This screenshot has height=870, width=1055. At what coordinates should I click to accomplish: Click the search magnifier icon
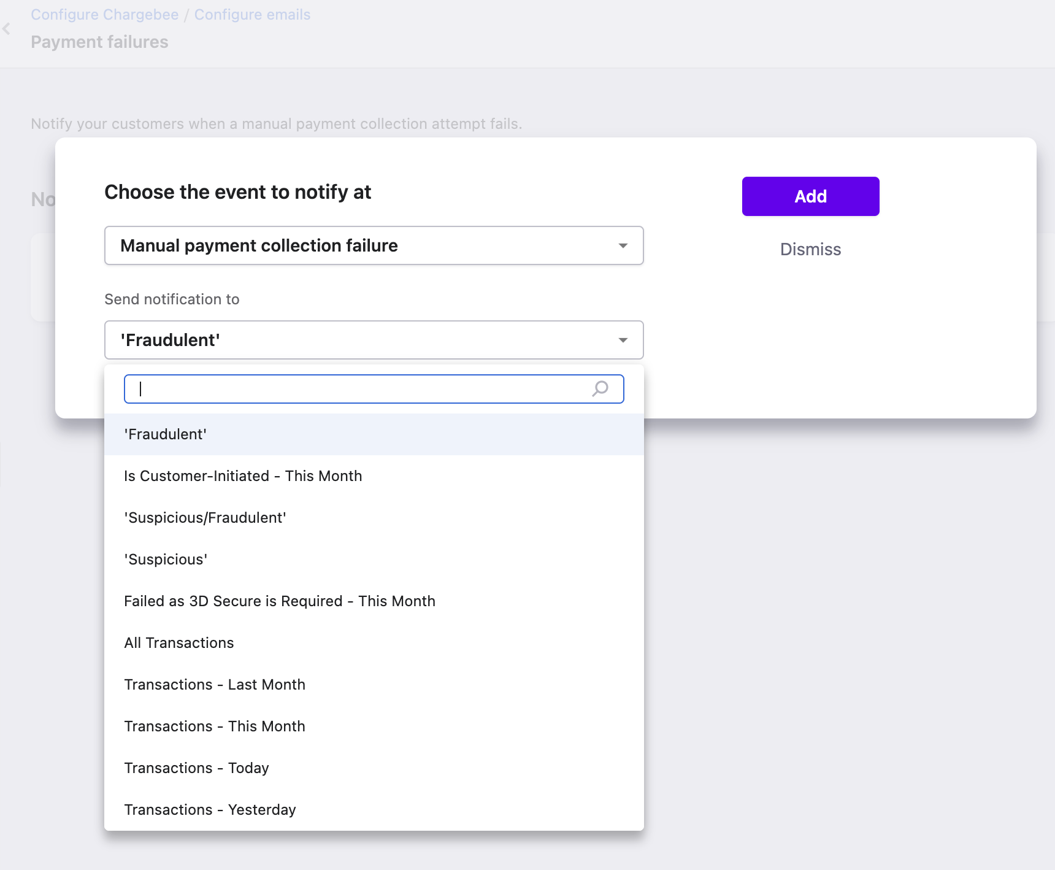click(x=600, y=389)
